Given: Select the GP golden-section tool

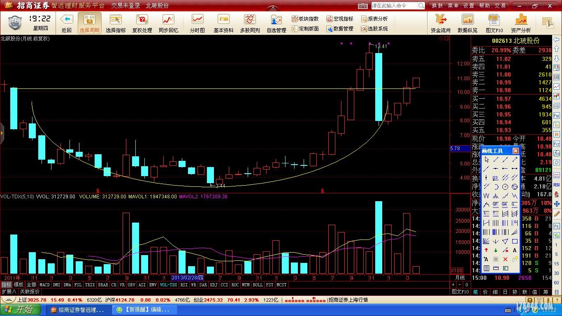Looking at the screenshot, I should point(496,204).
